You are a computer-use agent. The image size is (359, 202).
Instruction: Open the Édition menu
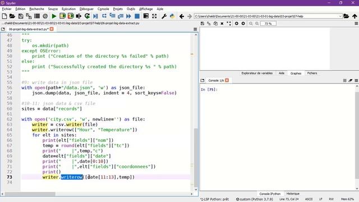[20, 9]
